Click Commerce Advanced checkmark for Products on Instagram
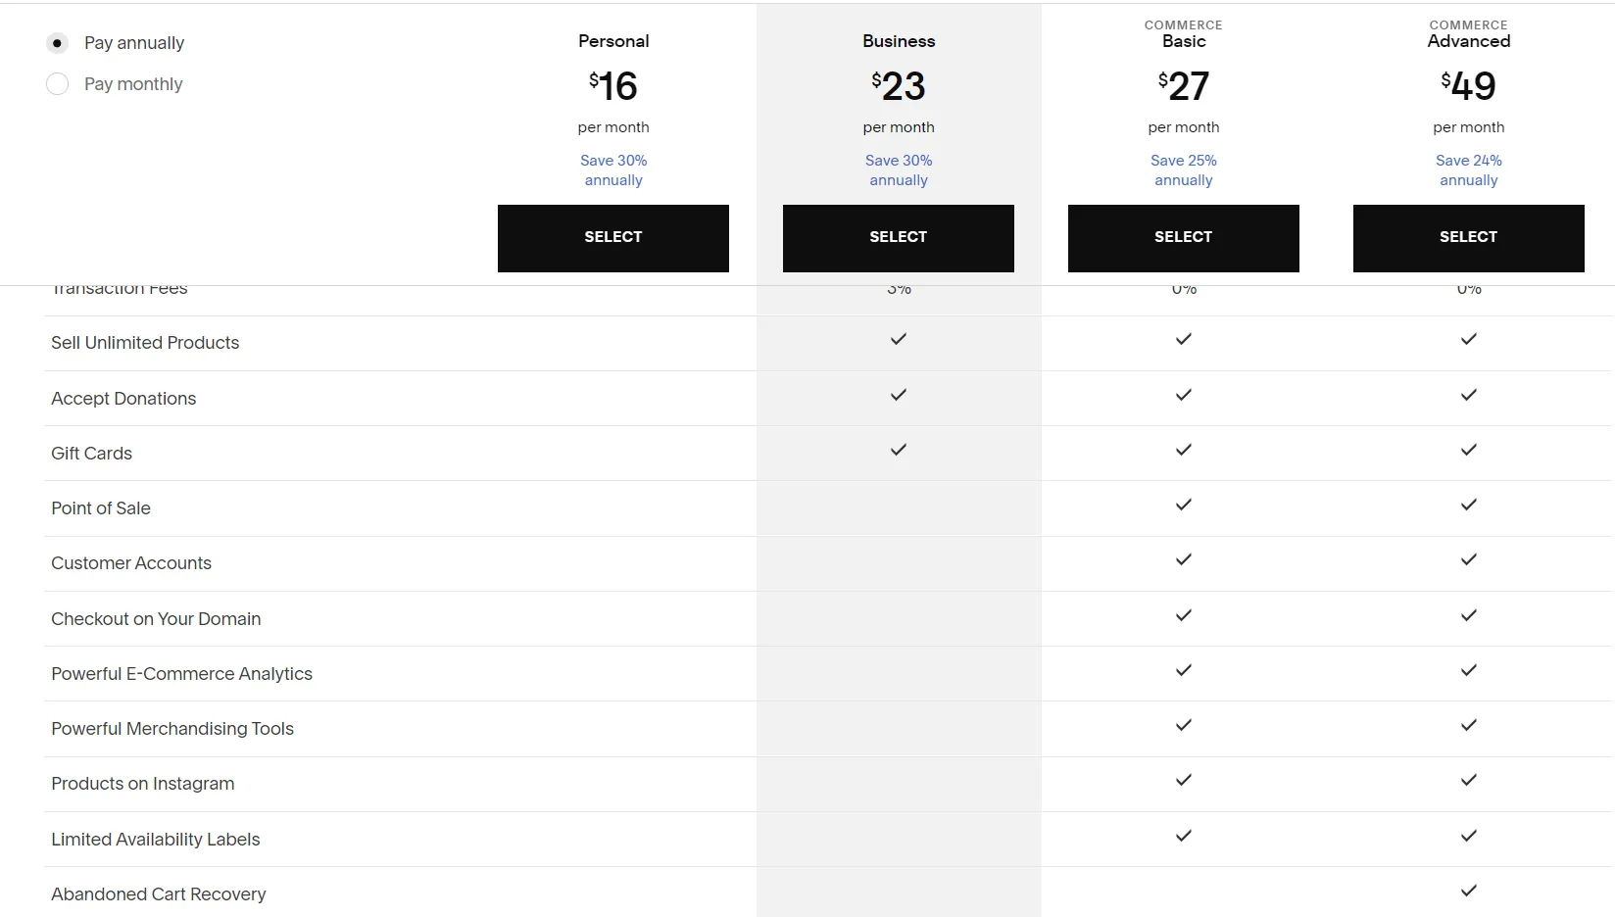This screenshot has width=1615, height=917. point(1468,780)
